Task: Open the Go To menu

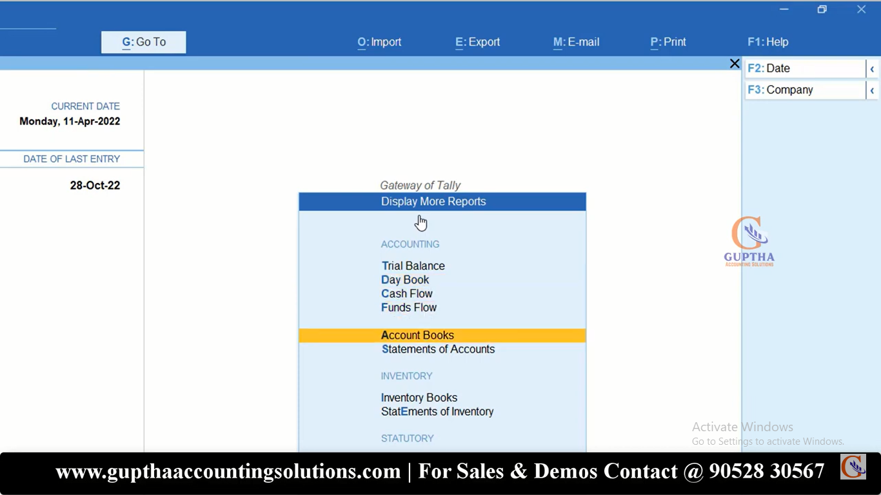Action: (x=144, y=42)
